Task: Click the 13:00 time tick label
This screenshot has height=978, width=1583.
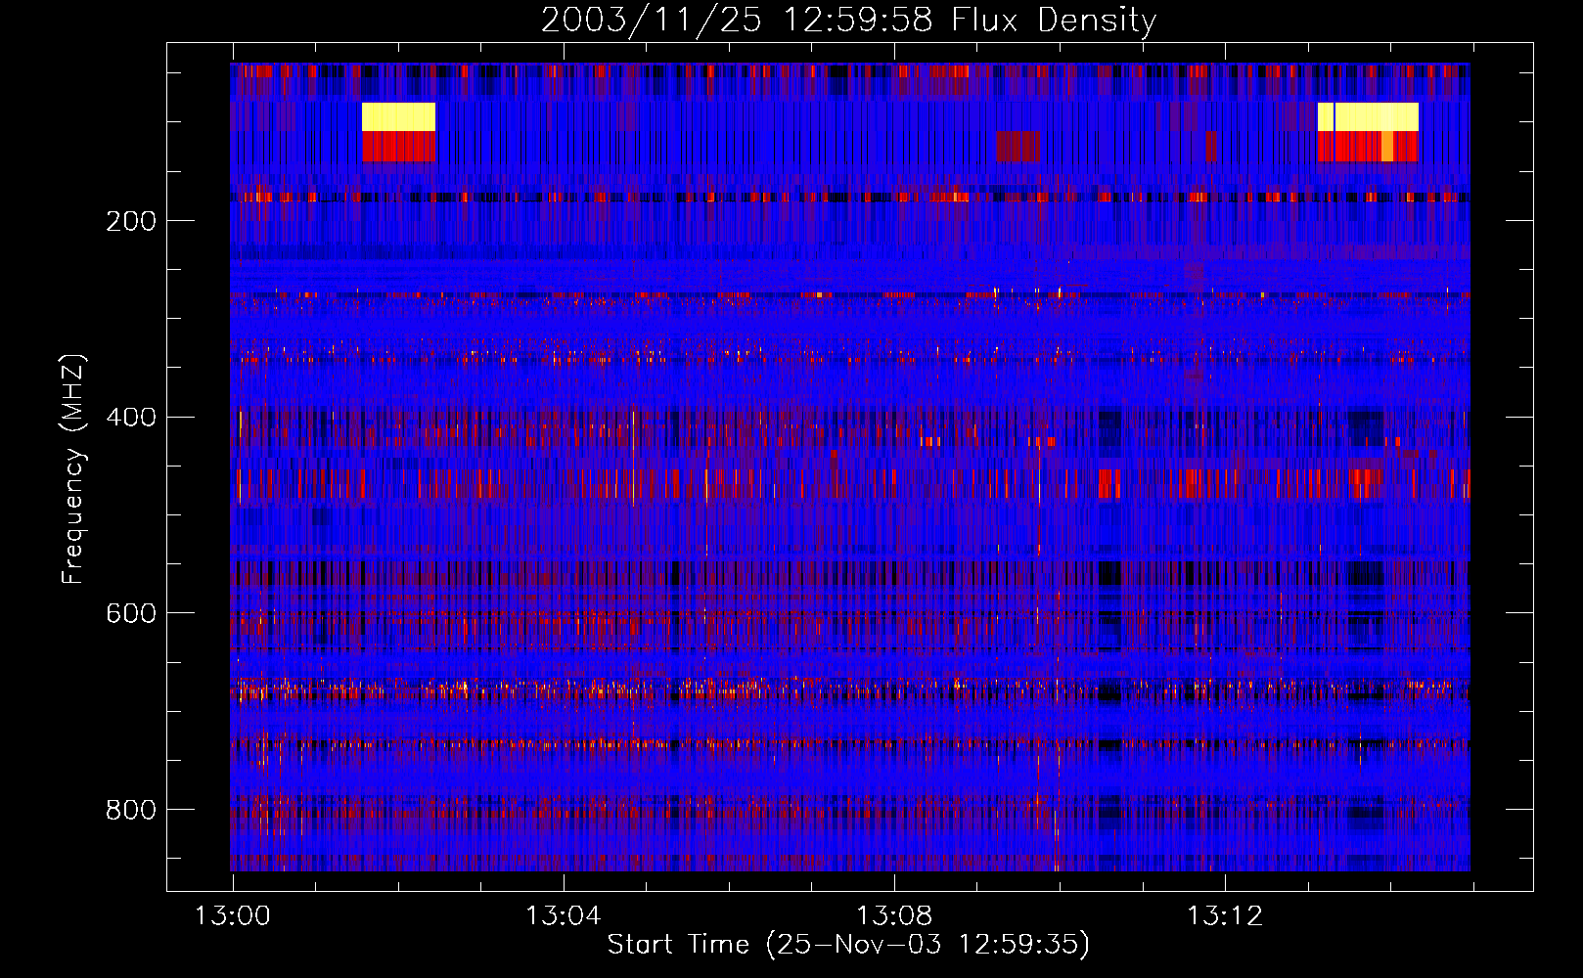Action: click(x=232, y=916)
